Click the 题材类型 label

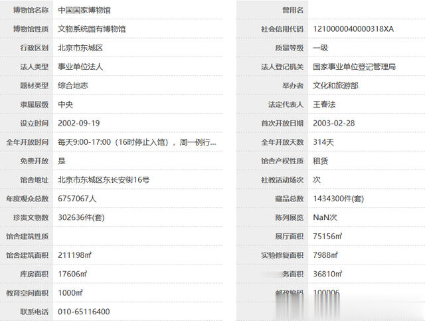35,86
